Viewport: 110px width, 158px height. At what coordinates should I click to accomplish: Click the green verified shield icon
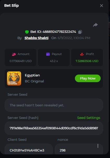coord(27,32)
